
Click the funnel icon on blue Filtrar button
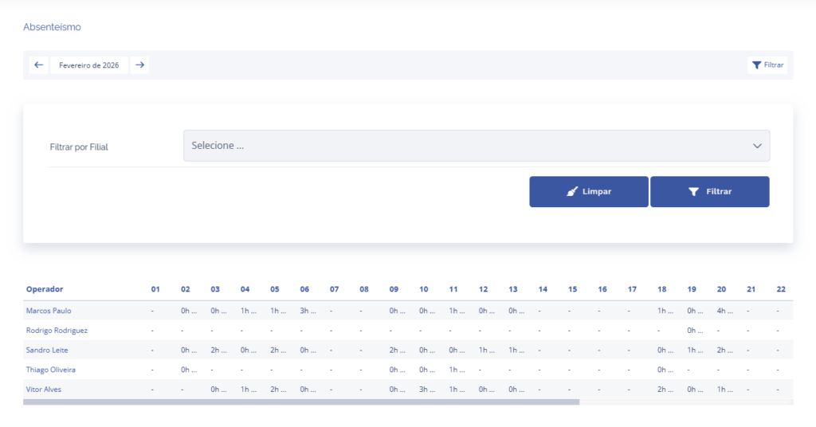pos(693,192)
